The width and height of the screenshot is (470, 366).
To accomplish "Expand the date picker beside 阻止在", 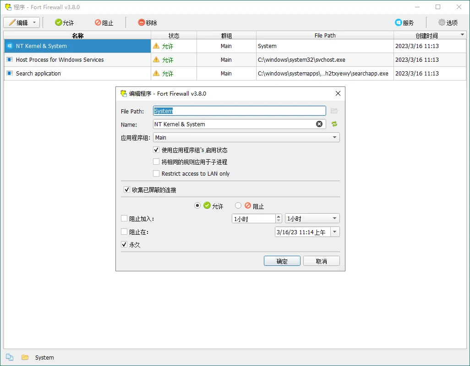I will 336,232.
